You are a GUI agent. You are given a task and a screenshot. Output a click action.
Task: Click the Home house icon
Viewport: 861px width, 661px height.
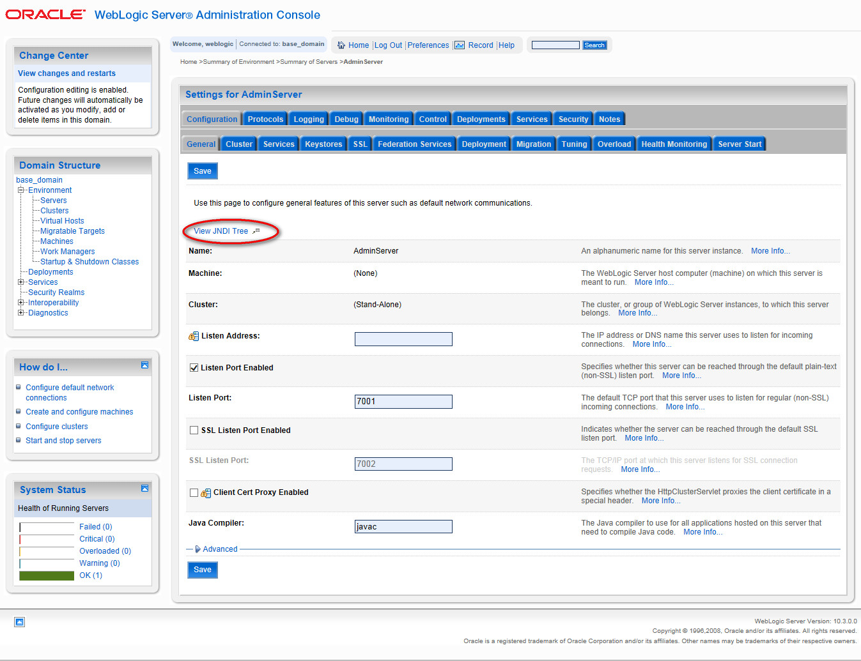pyautogui.click(x=341, y=45)
